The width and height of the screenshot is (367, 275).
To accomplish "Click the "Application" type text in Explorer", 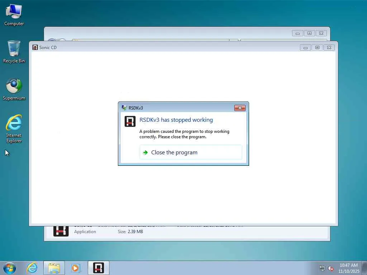I will (x=85, y=232).
